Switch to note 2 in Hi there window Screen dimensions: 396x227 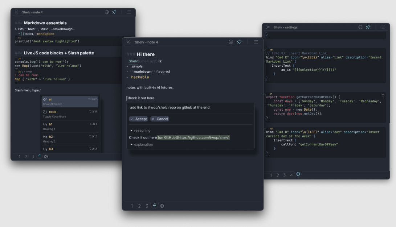pos(139,206)
